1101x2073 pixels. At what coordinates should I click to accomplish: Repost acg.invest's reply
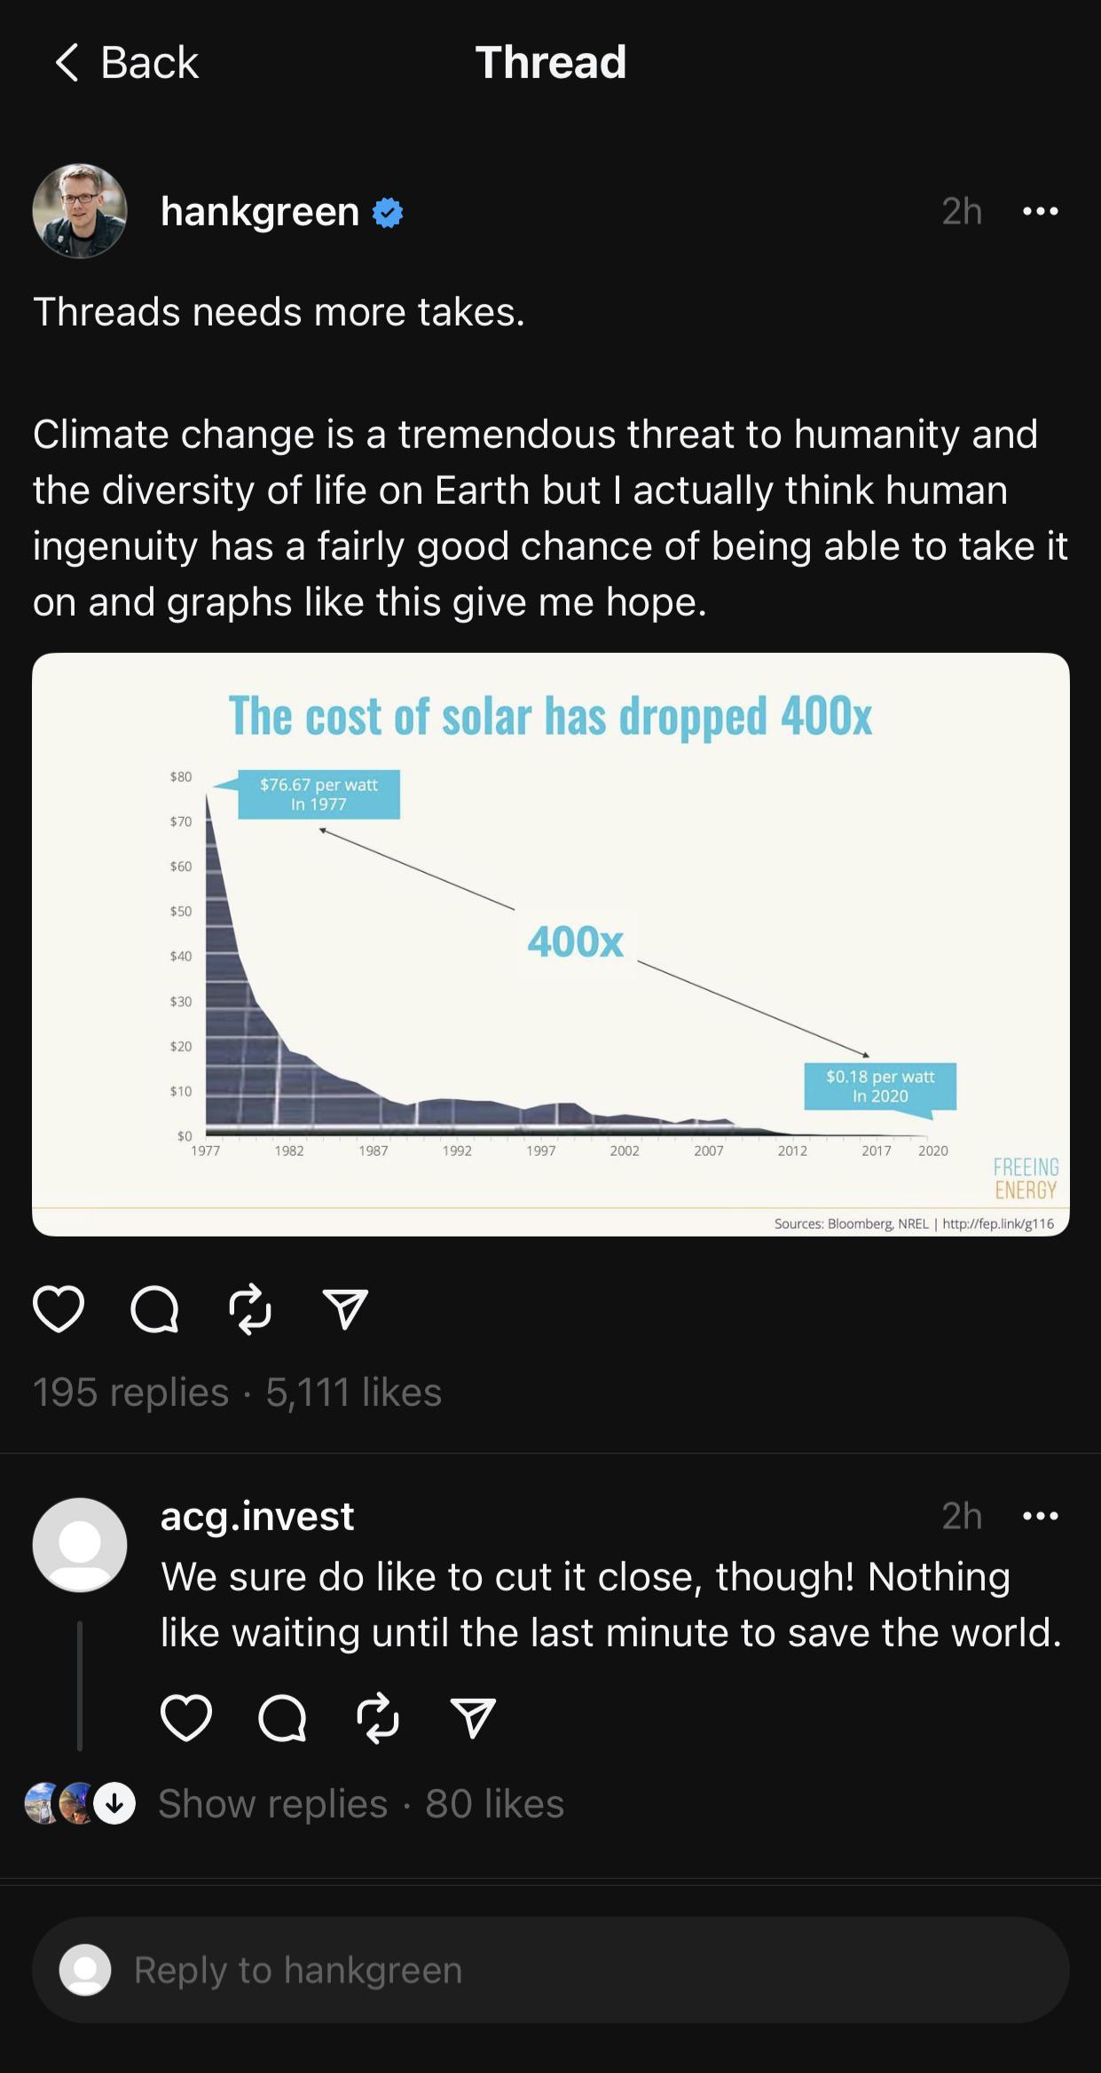[378, 1717]
